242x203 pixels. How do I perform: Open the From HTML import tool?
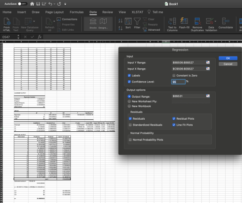[6, 25]
